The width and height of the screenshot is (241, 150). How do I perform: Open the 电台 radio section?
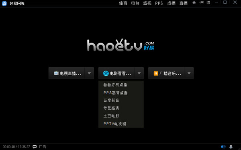pos(135,3)
